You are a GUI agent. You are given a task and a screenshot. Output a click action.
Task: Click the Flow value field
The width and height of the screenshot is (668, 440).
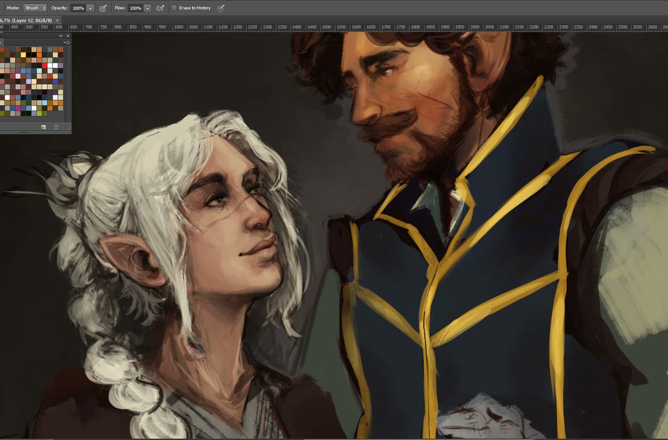point(135,8)
